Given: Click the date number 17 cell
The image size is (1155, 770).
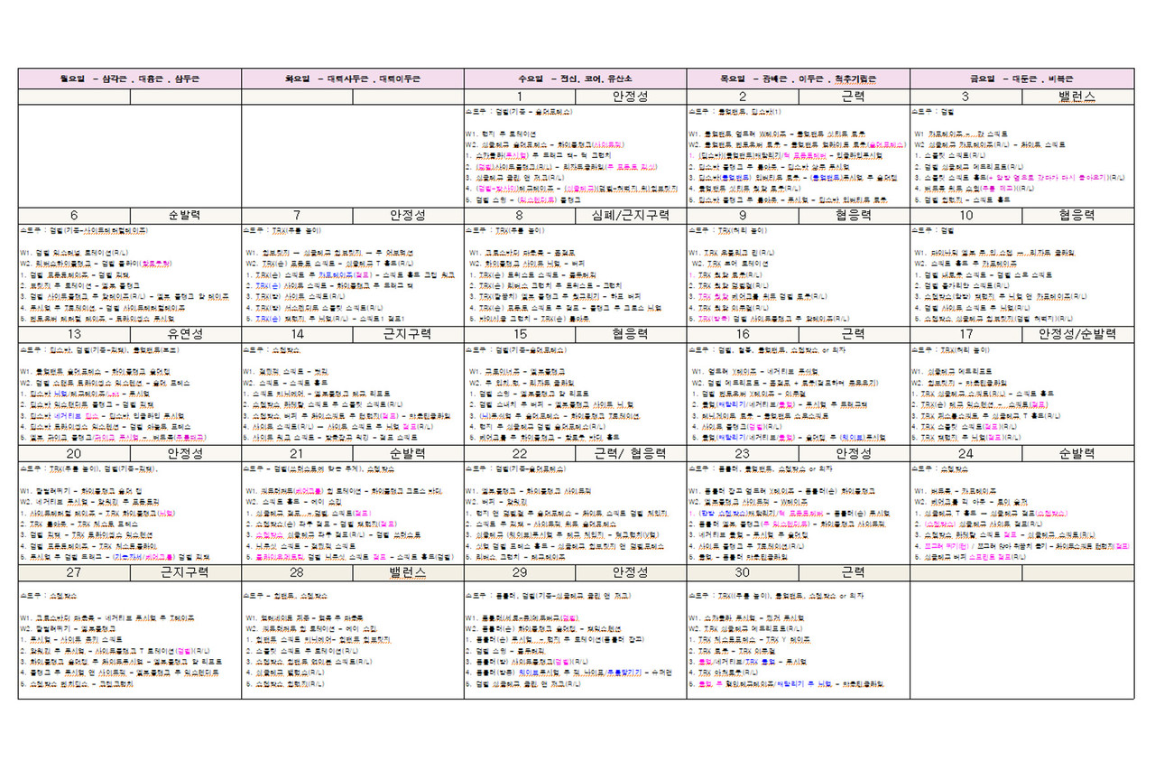Looking at the screenshot, I should pyautogui.click(x=966, y=334).
